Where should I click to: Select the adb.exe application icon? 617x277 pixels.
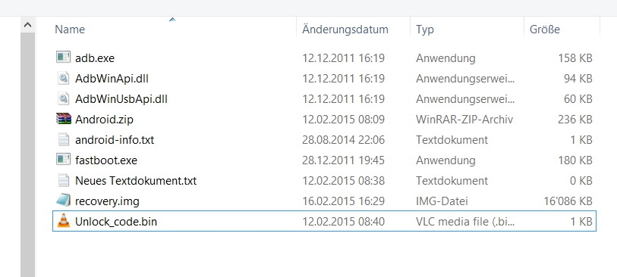click(63, 58)
